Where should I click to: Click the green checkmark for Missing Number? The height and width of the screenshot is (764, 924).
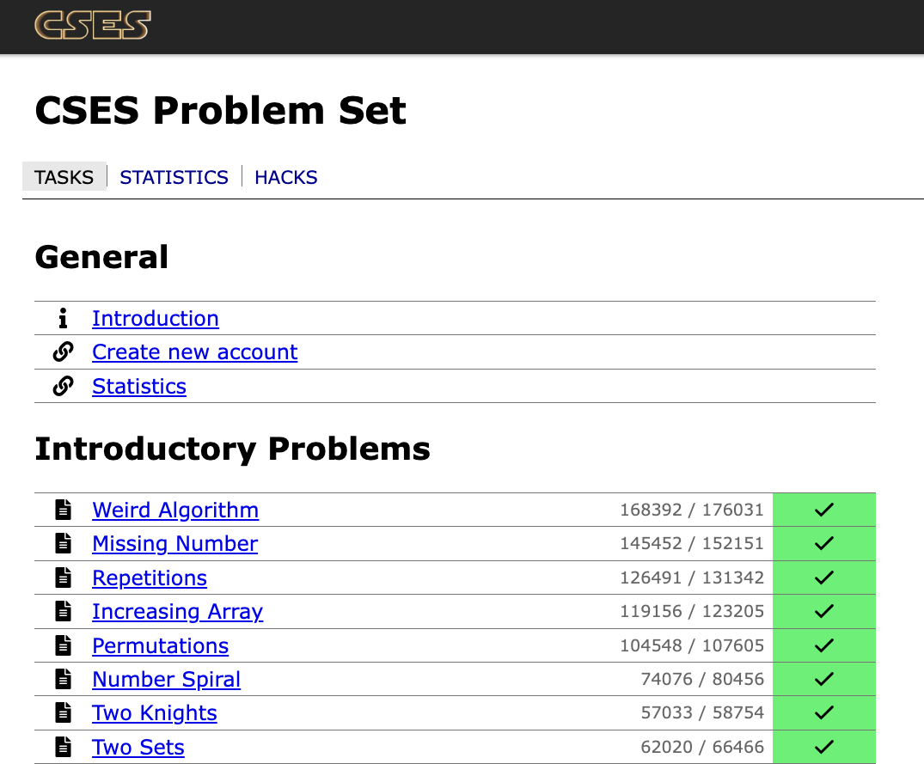pos(823,543)
